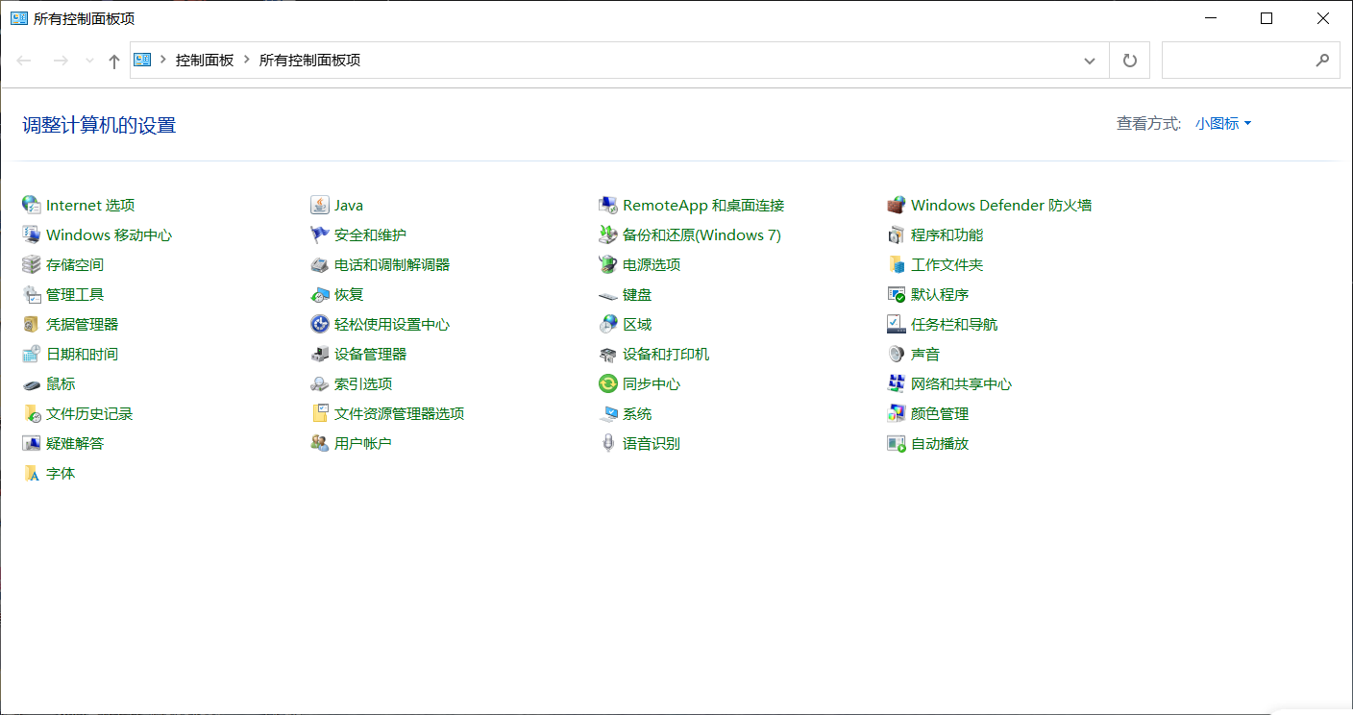Click the 默认程序 icon

(896, 294)
